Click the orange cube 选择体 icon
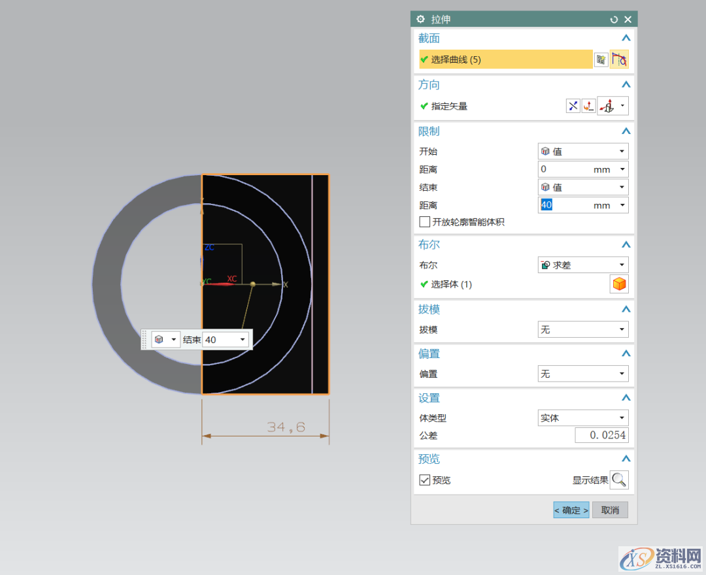Image resolution: width=706 pixels, height=575 pixels. coord(618,284)
